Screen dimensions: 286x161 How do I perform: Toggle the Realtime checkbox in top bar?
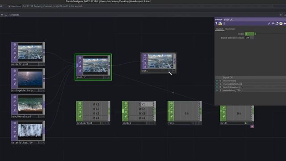tap(9, 6)
